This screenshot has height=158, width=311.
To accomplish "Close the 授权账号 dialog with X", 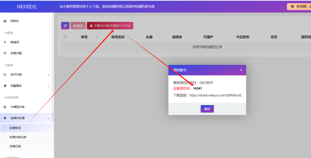I will point(241,70).
